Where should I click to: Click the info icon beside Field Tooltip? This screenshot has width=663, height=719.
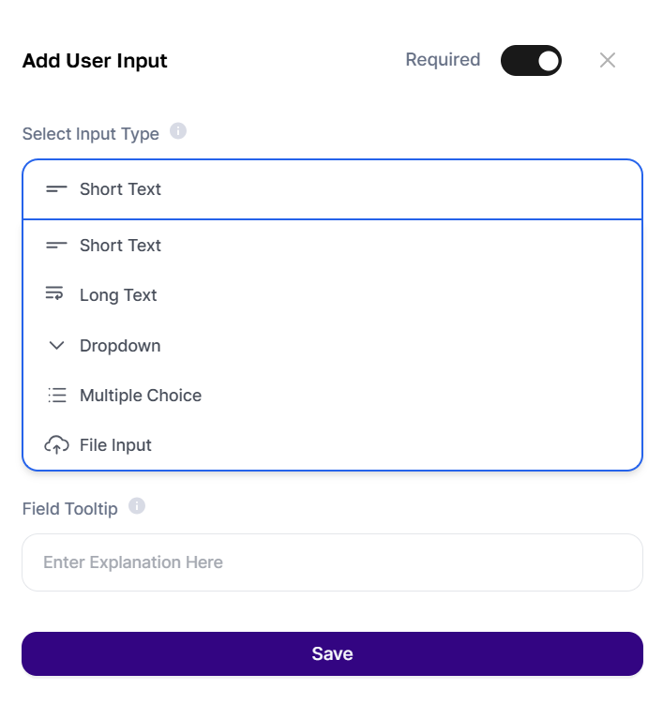(x=137, y=506)
